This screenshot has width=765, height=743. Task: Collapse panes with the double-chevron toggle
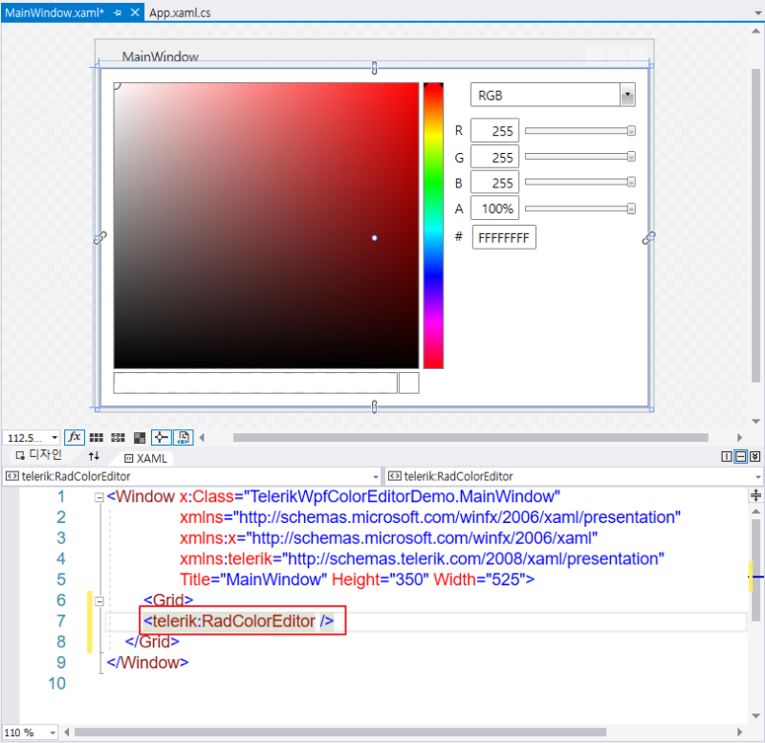point(754,457)
